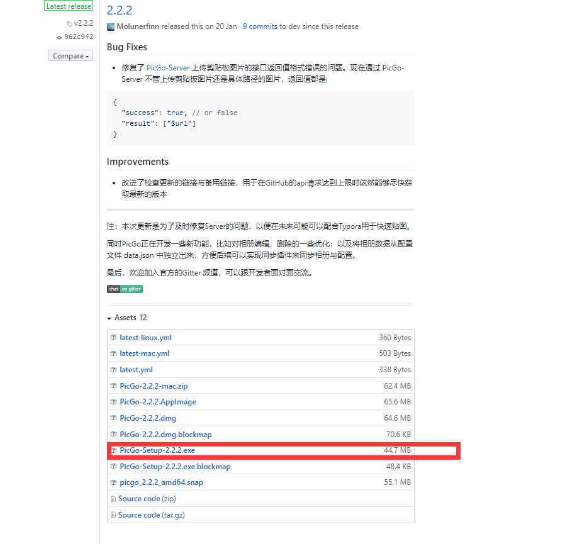Click the "success": true code line
The height and width of the screenshot is (544, 582).
click(179, 113)
